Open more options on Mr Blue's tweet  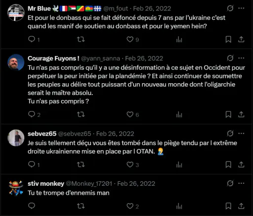241,8
